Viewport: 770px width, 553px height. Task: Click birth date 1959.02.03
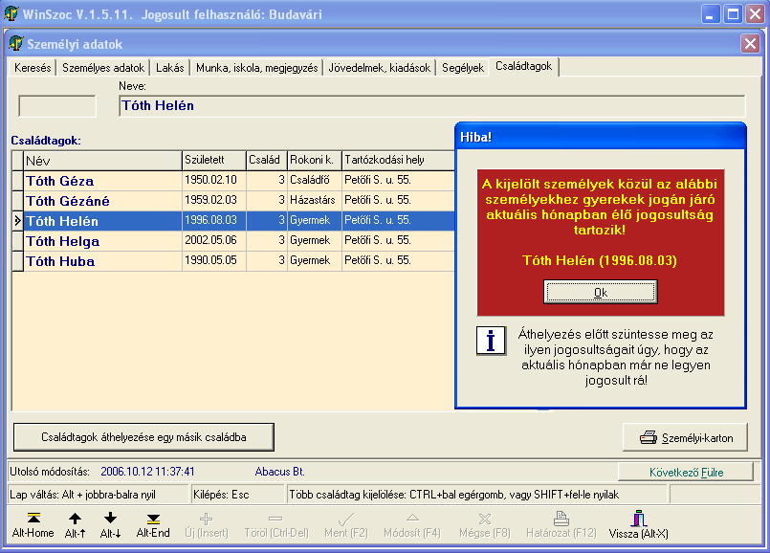click(x=210, y=200)
